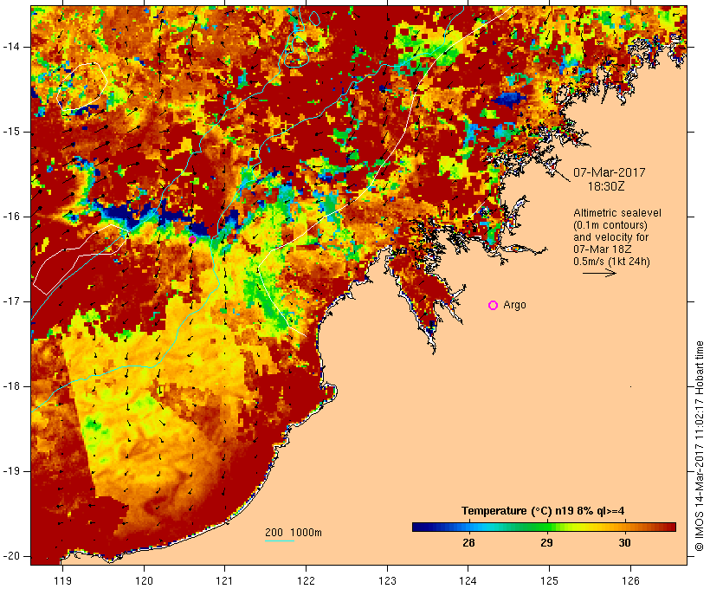
Task: Click the "Altimetric sealevel" text
Action: 617,213
